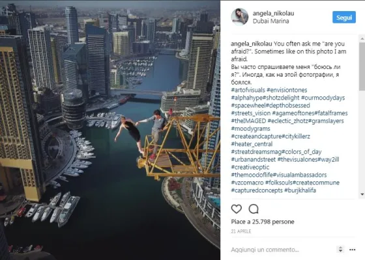Click the scrollbar down arrow
The height and width of the screenshot is (260, 365).
(362, 194)
